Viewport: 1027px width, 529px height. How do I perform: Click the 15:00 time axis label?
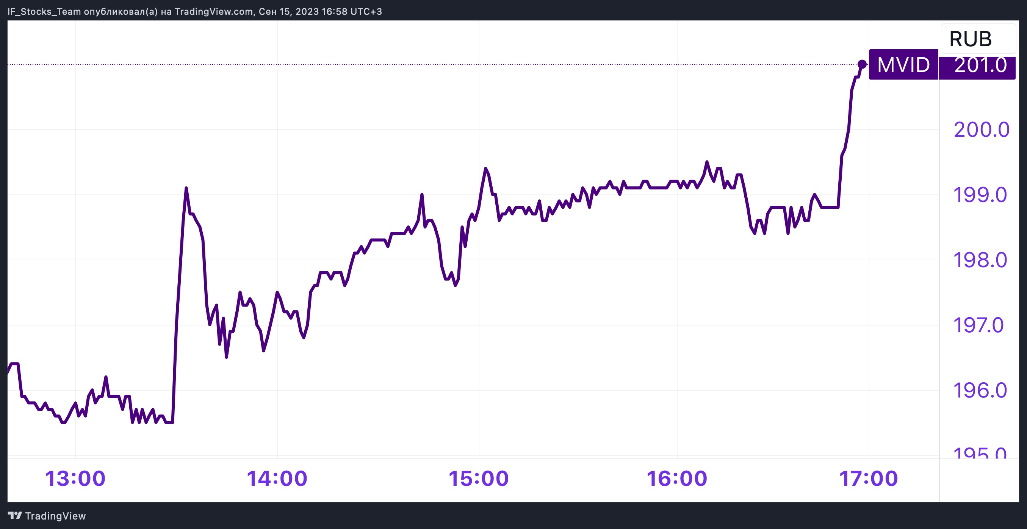pyautogui.click(x=478, y=478)
